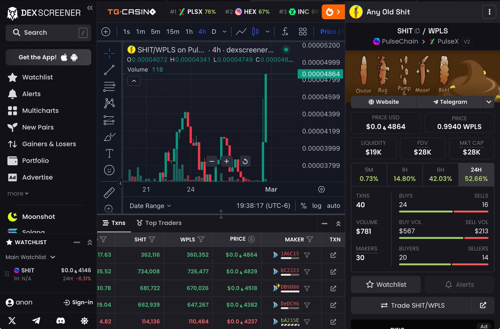Toggle percent scale on chart
This screenshot has width=500, height=329.
click(303, 206)
